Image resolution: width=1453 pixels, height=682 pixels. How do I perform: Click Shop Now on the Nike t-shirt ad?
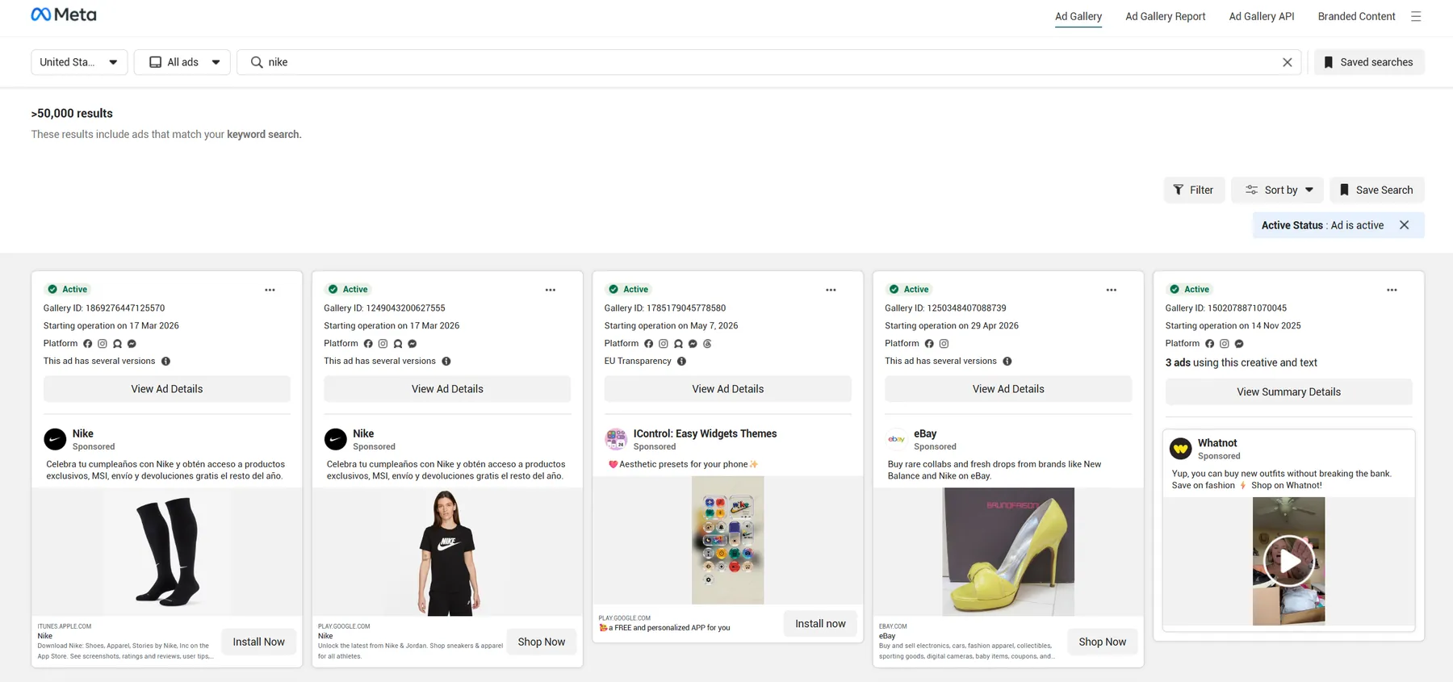pos(542,642)
